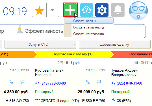Viewport: 152px width, 106px height.
Task: Click the green plus create button
Action: (x=70, y=10)
